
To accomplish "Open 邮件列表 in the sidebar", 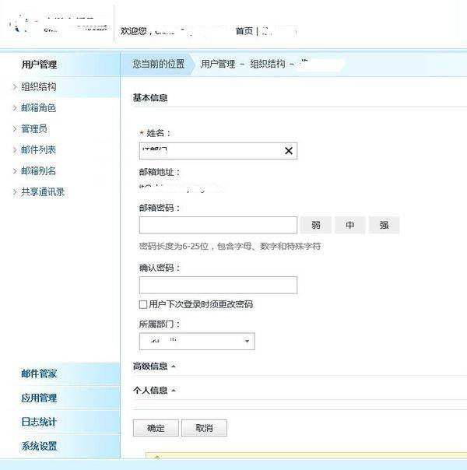I will (x=39, y=150).
